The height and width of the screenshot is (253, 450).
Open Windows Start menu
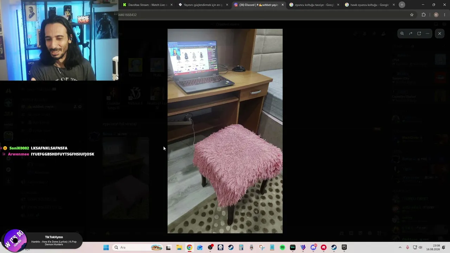pyautogui.click(x=106, y=247)
